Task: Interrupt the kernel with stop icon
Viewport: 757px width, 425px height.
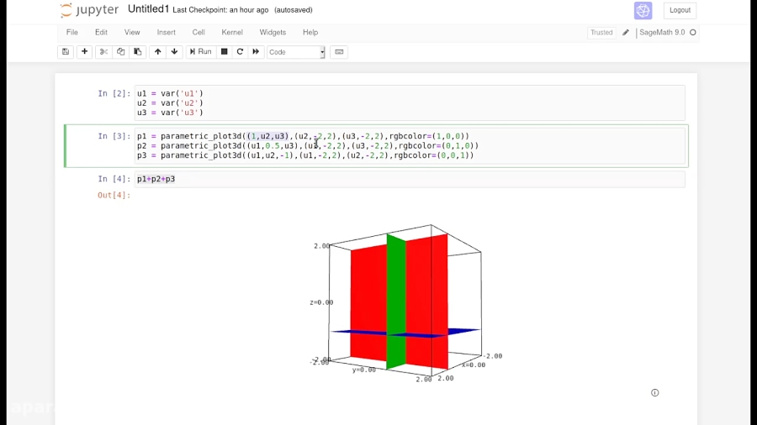Action: (224, 52)
